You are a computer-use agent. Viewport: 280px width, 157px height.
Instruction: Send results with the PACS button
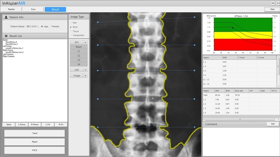point(35,150)
